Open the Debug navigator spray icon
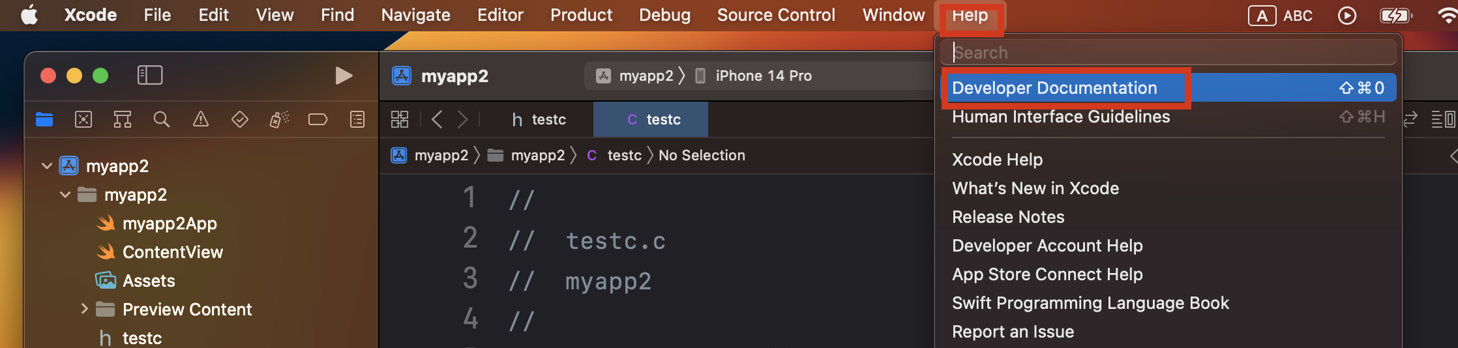This screenshot has height=348, width=1458. coord(279,119)
